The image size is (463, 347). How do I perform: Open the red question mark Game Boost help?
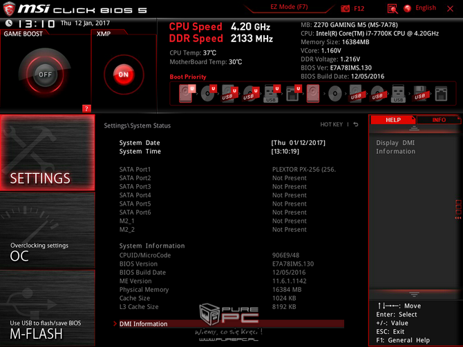(86, 108)
